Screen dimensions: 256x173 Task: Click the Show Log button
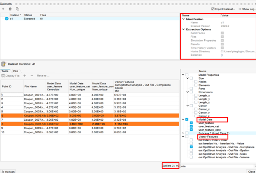tap(247, 9)
